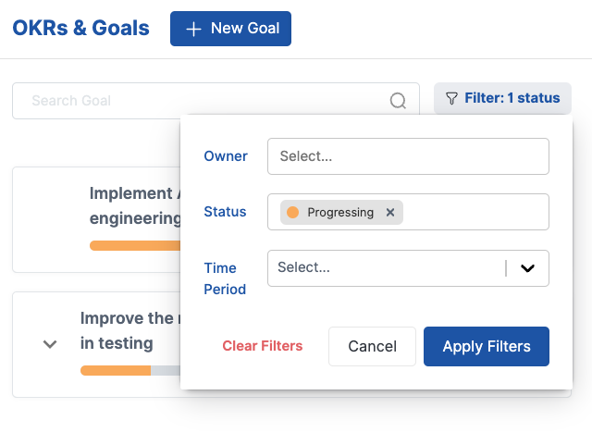Click the funnel filter icon

(451, 98)
